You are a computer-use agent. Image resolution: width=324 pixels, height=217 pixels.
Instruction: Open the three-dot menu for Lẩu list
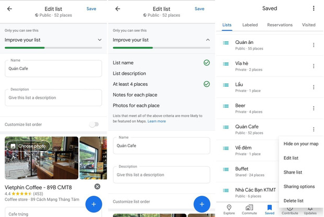point(314,87)
